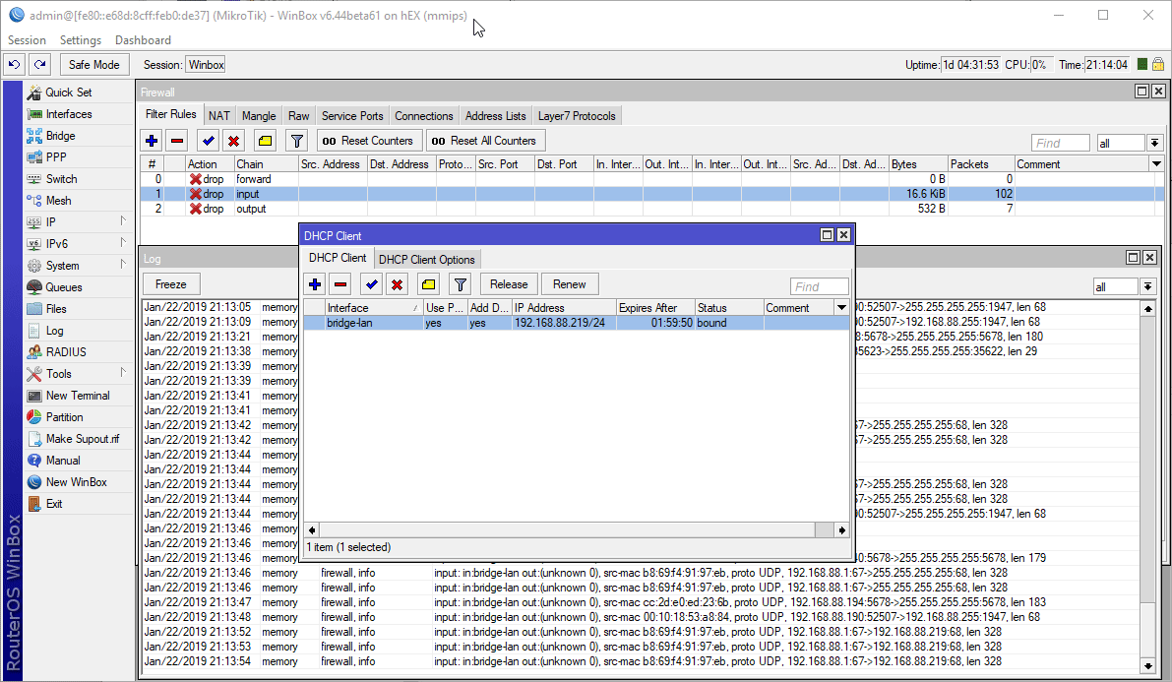1172x682 pixels.
Task: Click Exit in sidebar
Action: [53, 505]
